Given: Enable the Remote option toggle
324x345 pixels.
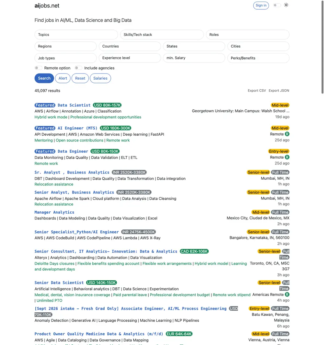Looking at the screenshot, I should 38,68.
